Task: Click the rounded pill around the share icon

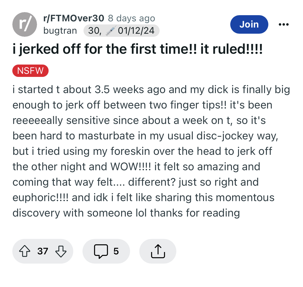Action: click(158, 251)
